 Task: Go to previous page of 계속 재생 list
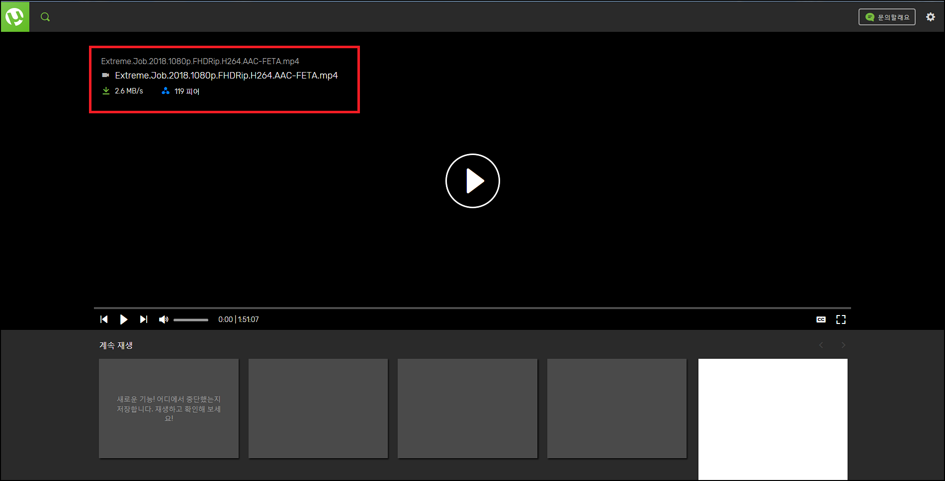pos(821,345)
